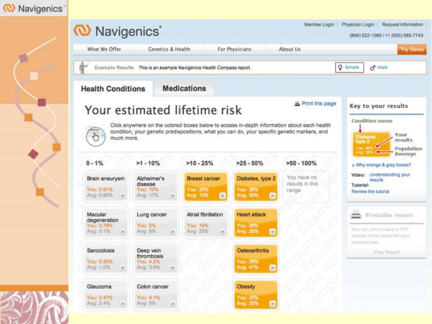Screen dimensions: 432x324
Task: Click the arrow icon on Heart attack box
Action: pos(272,231)
